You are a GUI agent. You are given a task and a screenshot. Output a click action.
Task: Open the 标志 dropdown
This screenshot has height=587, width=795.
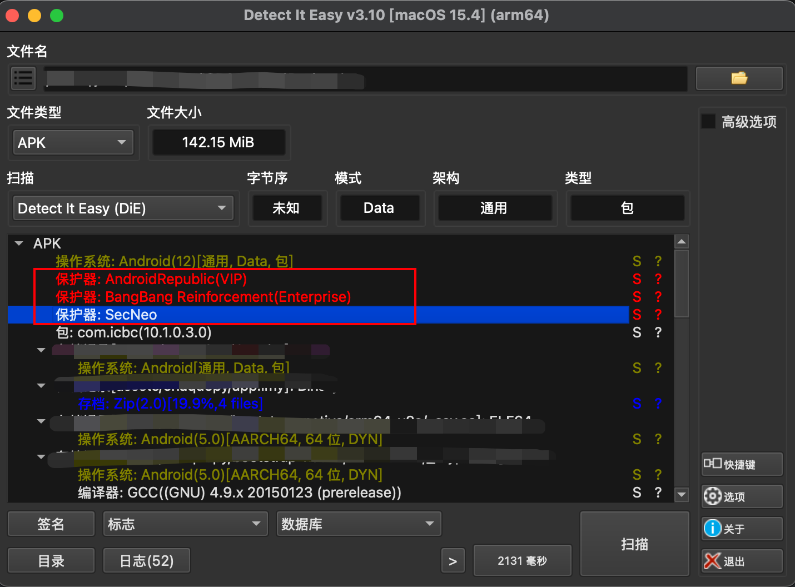click(185, 524)
